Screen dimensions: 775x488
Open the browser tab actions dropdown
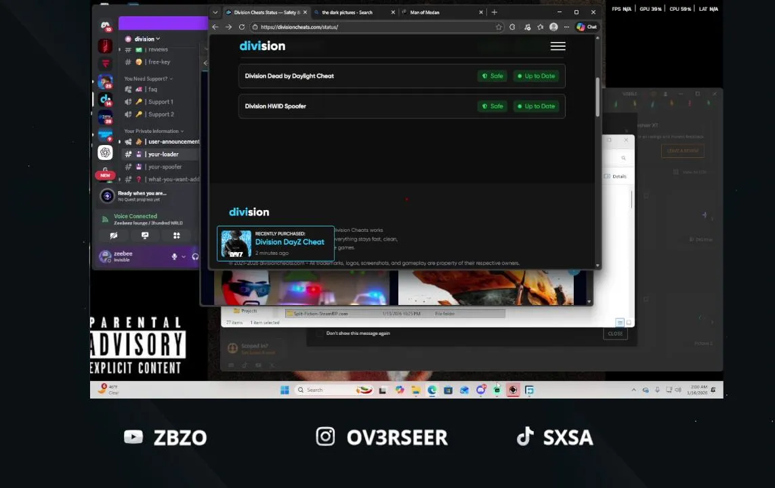tap(215, 12)
